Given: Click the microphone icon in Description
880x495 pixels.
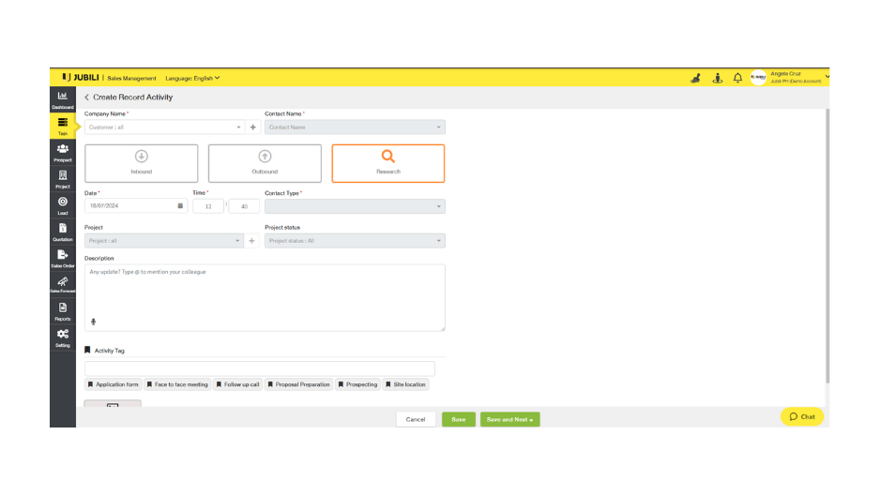Looking at the screenshot, I should pos(93,322).
